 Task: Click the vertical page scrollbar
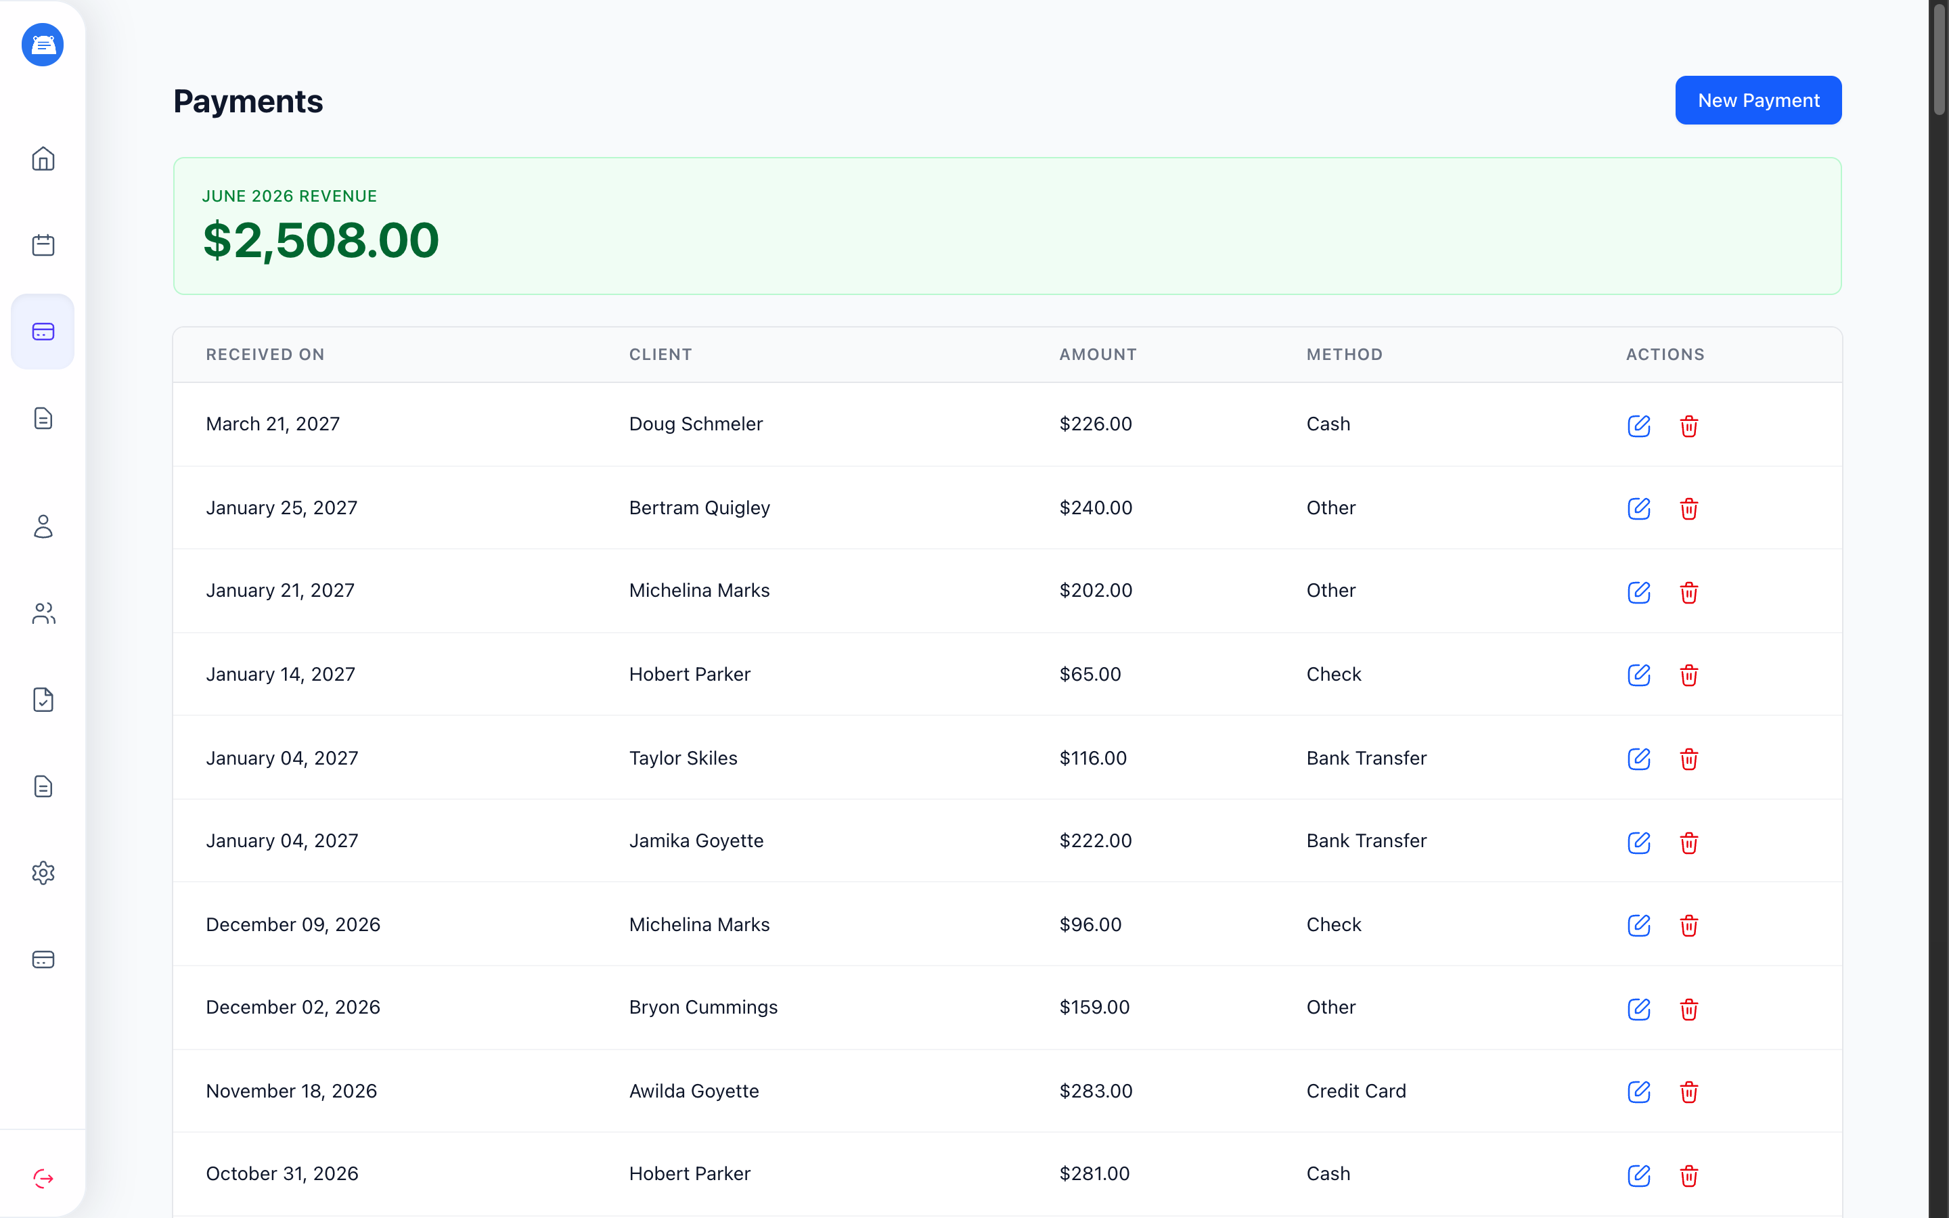point(1939,60)
